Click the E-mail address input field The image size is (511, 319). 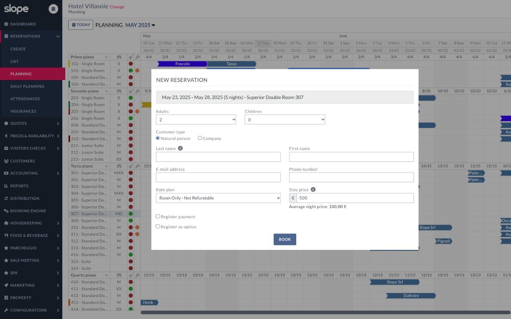click(218, 177)
